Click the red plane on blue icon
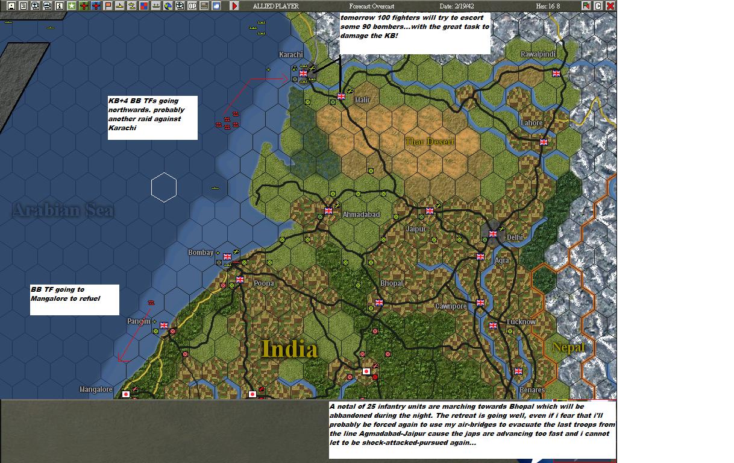 pos(96,6)
